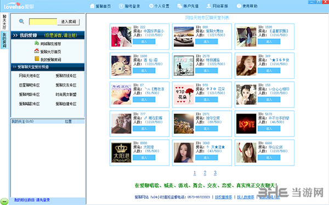Enter room ID 1688 via 进入 button
Image resolution: width=329 pixels, height=205 pixels.
144,71
